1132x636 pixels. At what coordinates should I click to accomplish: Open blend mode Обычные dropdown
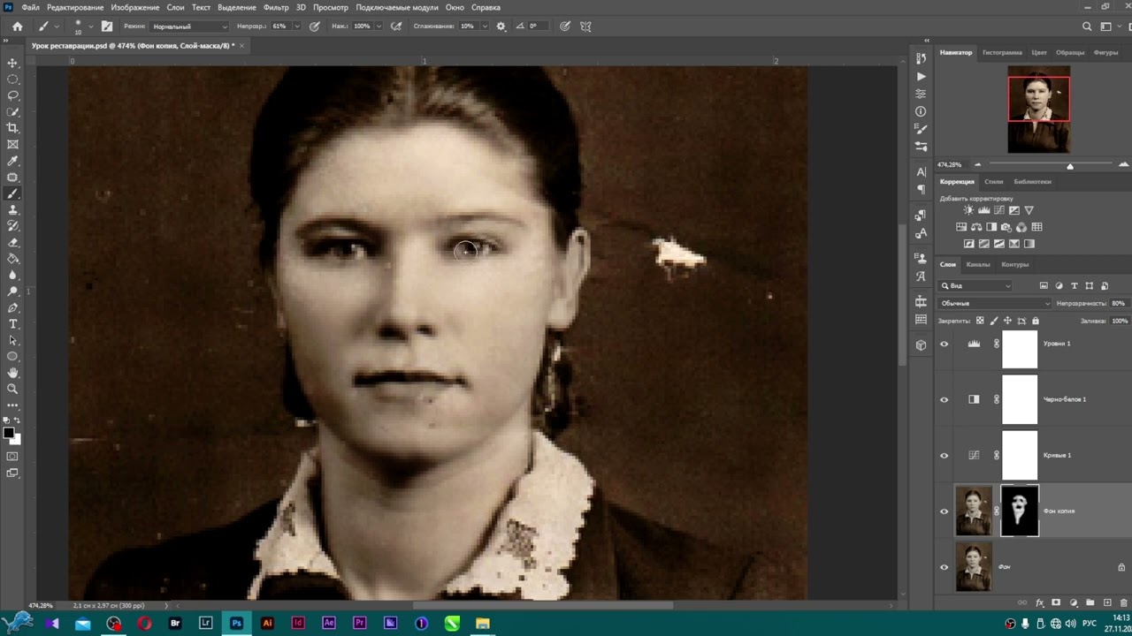994,303
